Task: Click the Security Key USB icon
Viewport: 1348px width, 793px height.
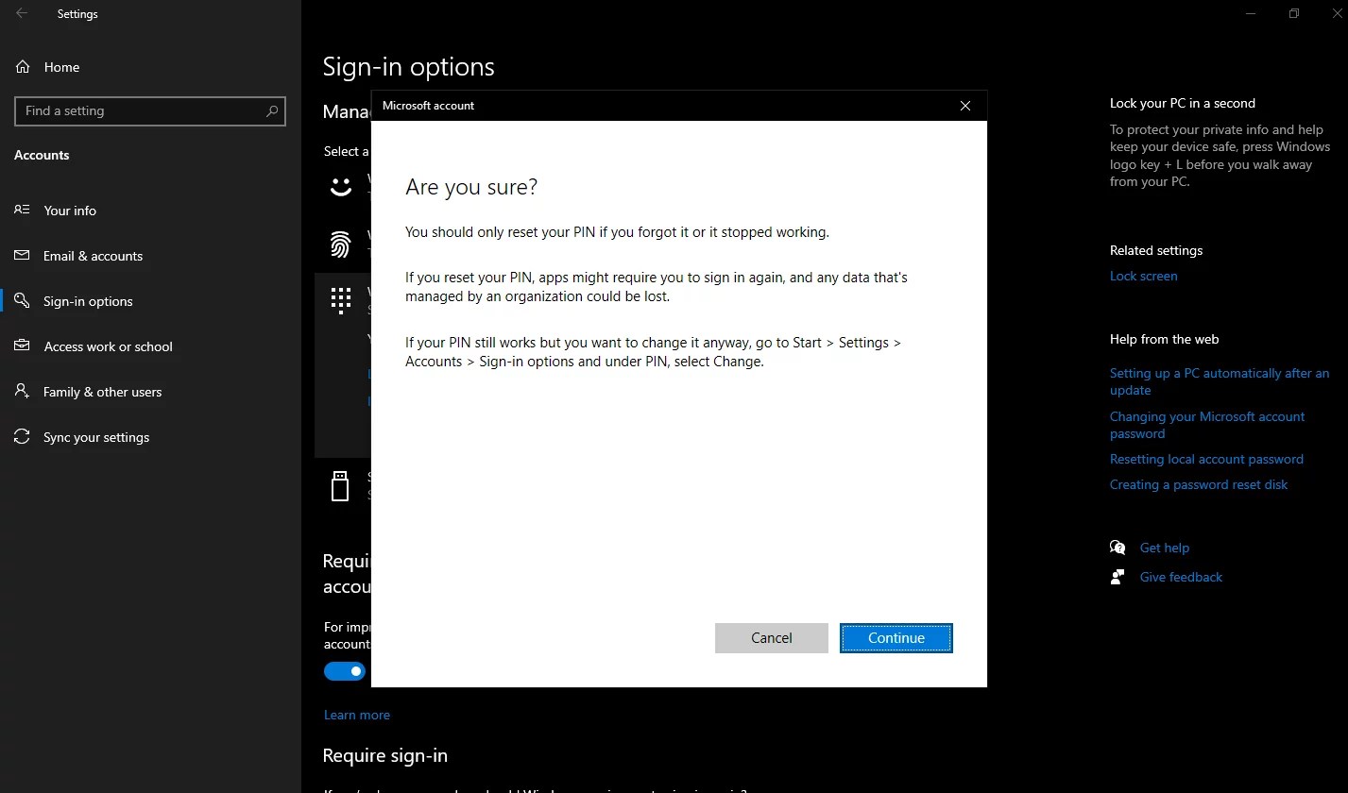Action: pos(340,484)
